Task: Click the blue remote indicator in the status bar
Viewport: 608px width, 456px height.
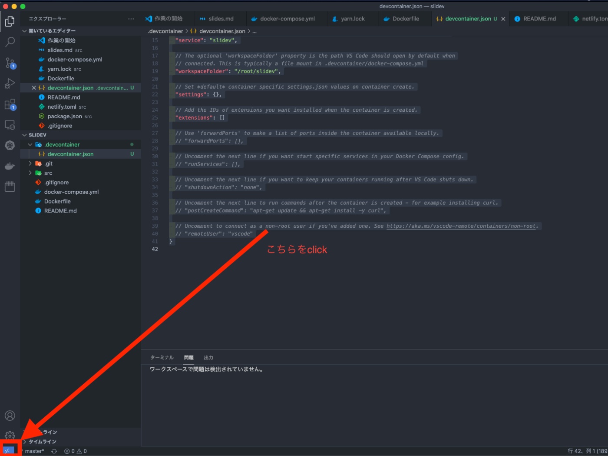Action: click(x=9, y=451)
